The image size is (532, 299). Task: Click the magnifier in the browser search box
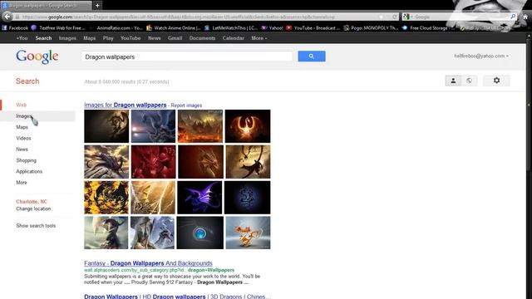tap(513, 17)
